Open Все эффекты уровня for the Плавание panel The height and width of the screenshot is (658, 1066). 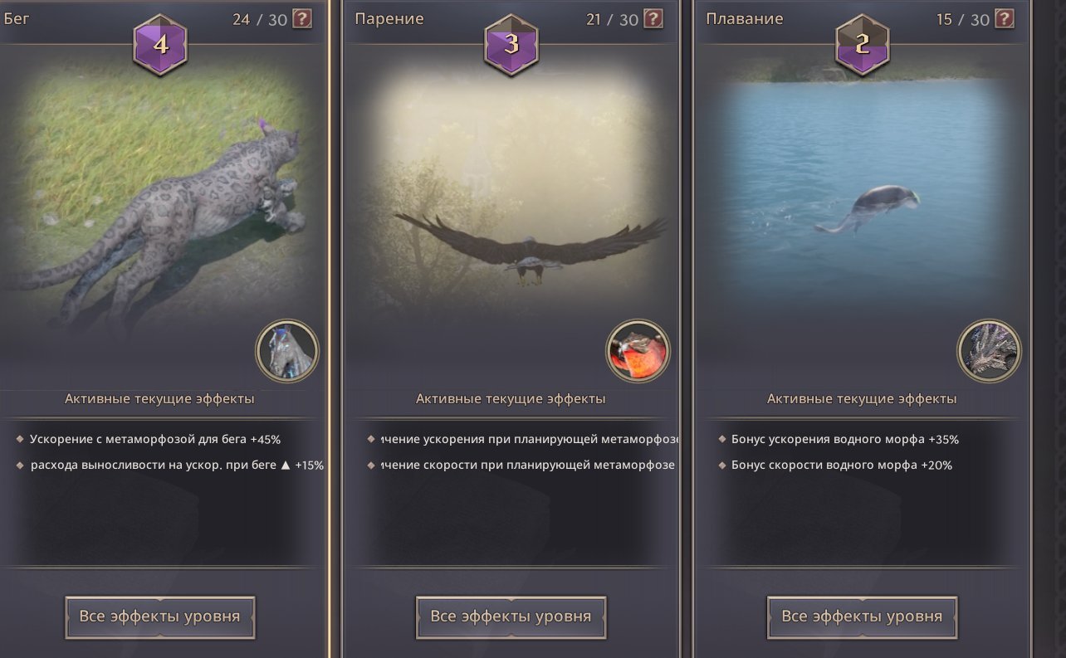863,617
